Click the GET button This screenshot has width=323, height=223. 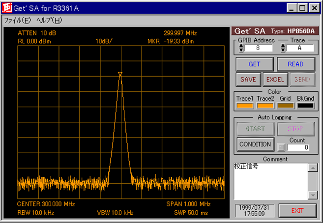click(255, 64)
